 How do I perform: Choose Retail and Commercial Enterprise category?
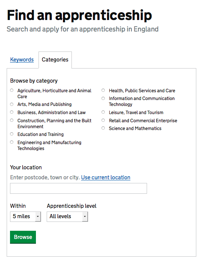[x=103, y=120]
